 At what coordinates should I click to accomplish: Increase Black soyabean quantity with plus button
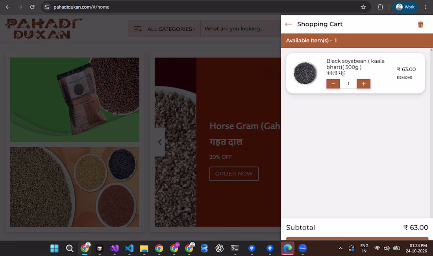coord(364,83)
